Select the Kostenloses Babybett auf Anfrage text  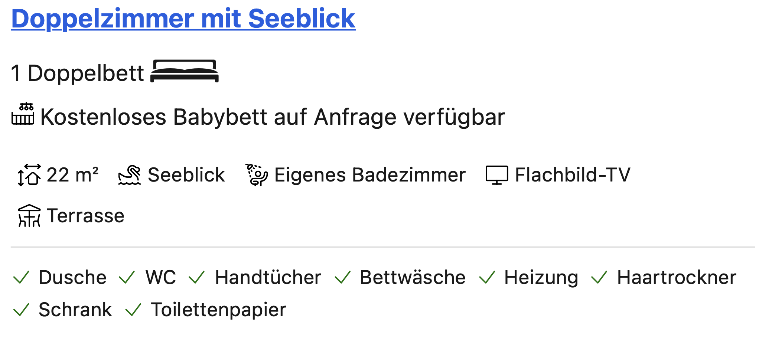coord(273,117)
